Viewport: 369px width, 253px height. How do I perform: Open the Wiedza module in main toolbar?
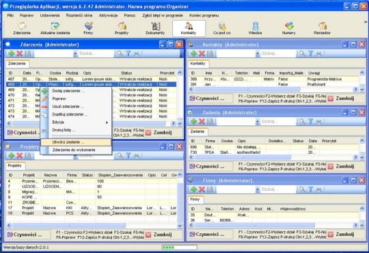coord(256,29)
